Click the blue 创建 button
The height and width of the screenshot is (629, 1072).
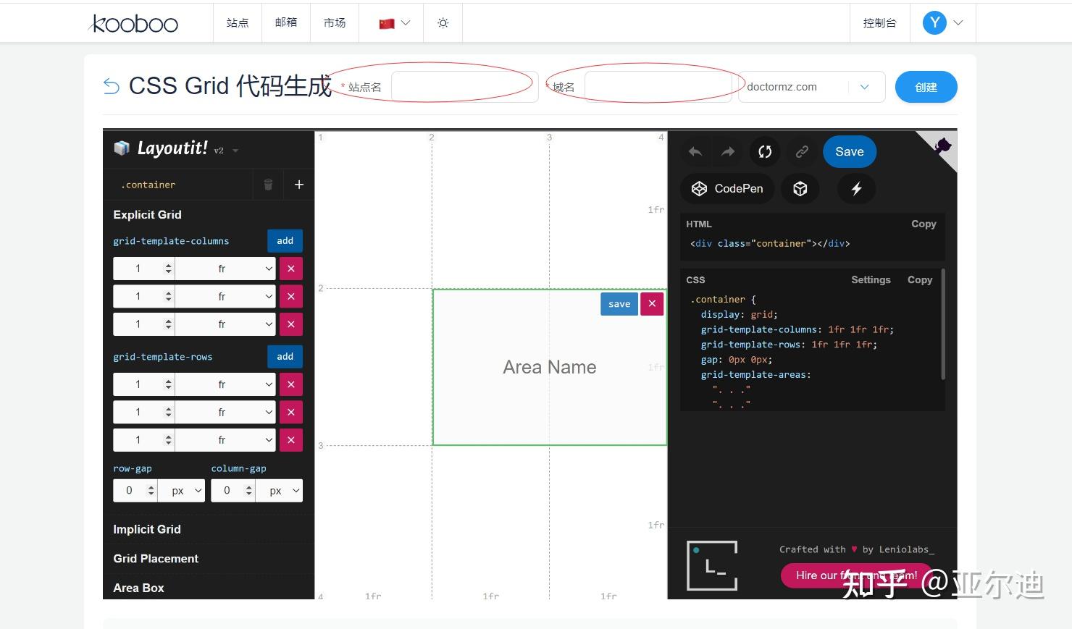[x=926, y=87]
